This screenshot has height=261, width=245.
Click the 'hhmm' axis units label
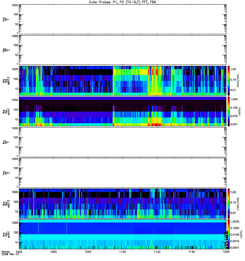(x=6, y=252)
